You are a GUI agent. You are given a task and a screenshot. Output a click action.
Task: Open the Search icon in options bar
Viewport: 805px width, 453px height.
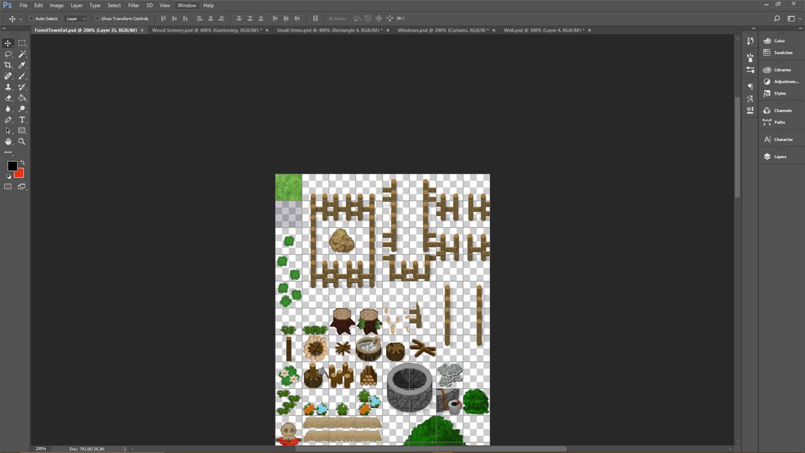pyautogui.click(x=777, y=19)
